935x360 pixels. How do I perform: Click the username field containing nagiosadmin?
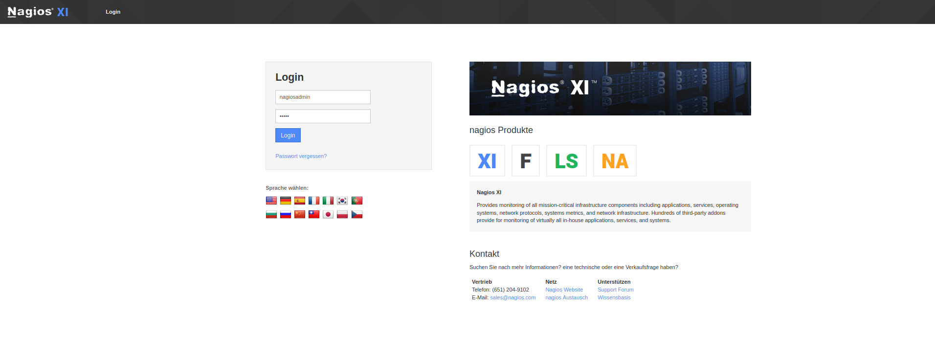point(323,97)
